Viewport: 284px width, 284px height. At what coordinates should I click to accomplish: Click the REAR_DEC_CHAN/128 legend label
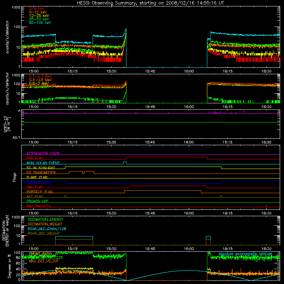point(47,229)
